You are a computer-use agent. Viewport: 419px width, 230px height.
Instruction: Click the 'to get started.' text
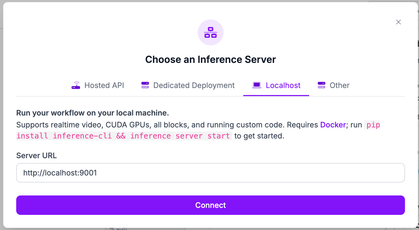[x=259, y=136]
